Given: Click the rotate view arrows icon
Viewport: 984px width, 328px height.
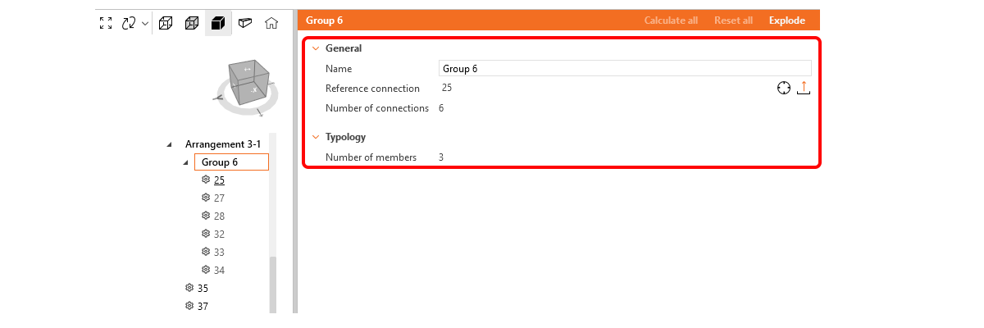Looking at the screenshot, I should point(129,23).
